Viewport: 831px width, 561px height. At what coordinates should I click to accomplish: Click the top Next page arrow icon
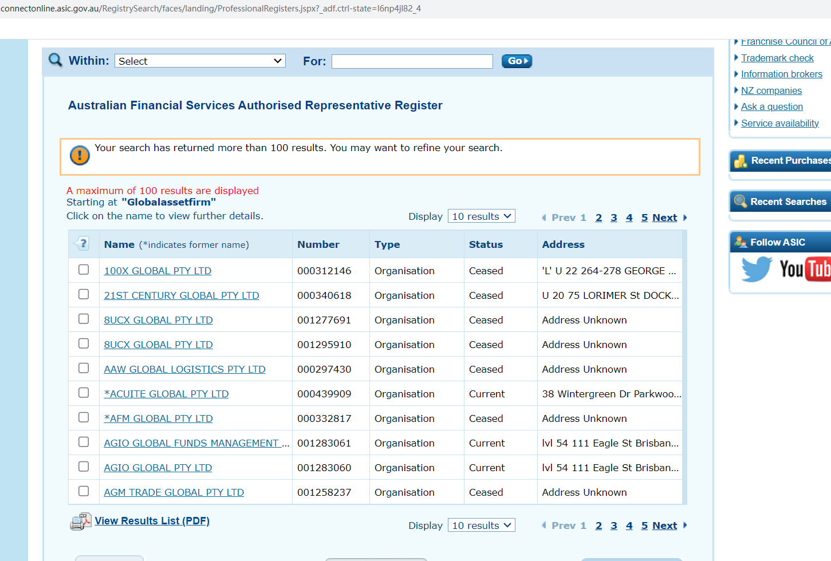685,218
